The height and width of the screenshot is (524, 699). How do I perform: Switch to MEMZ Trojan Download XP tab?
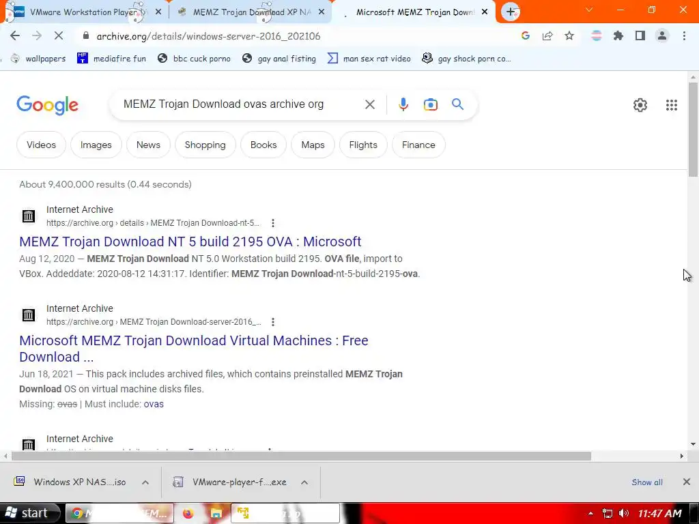point(250,12)
